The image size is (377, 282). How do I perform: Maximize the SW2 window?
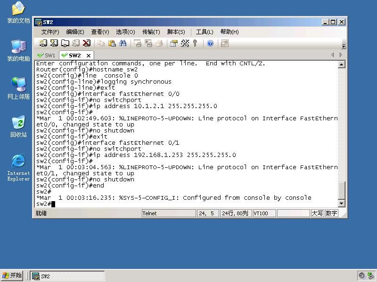click(333, 22)
